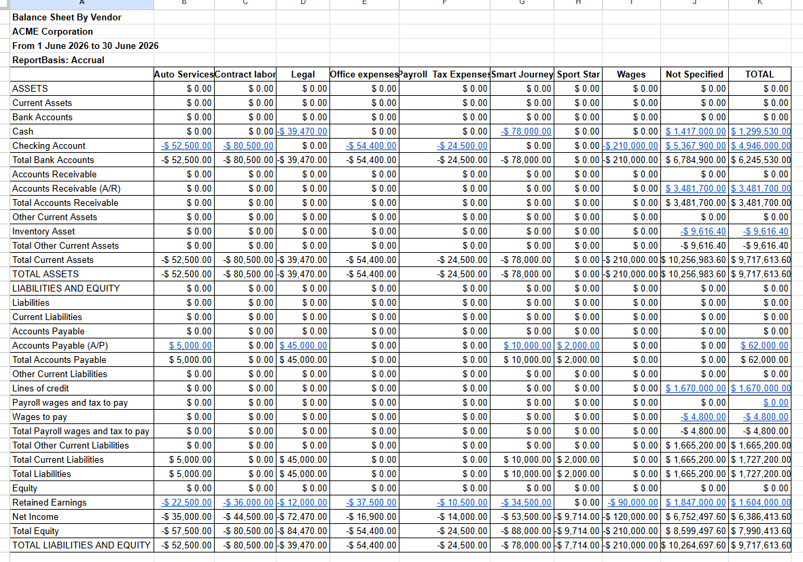Follow the Smart Journey Cash link -$ 78,000.00
The image size is (803, 562).
click(x=526, y=131)
